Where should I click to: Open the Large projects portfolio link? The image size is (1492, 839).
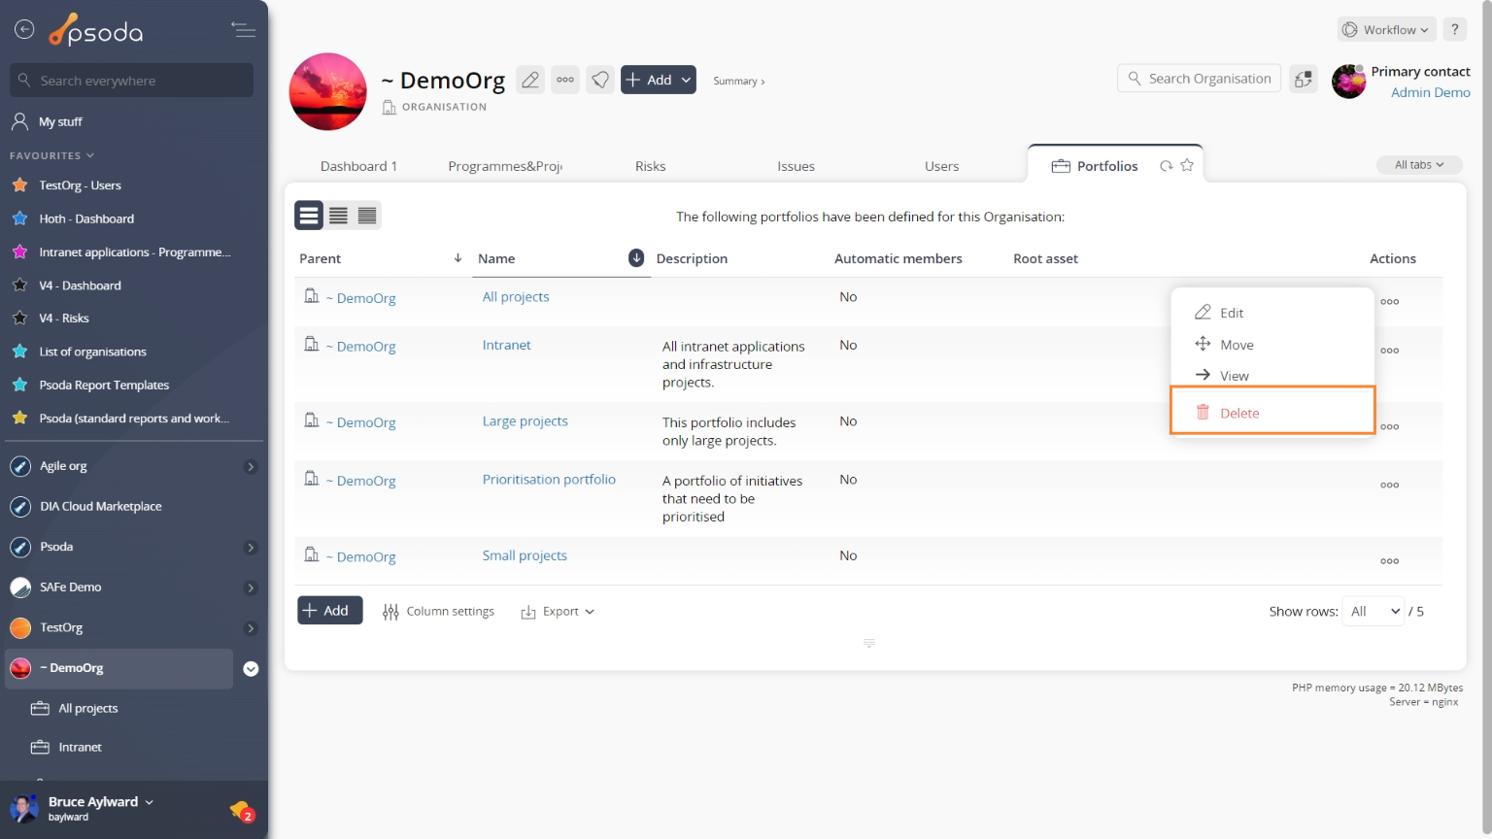(x=525, y=421)
